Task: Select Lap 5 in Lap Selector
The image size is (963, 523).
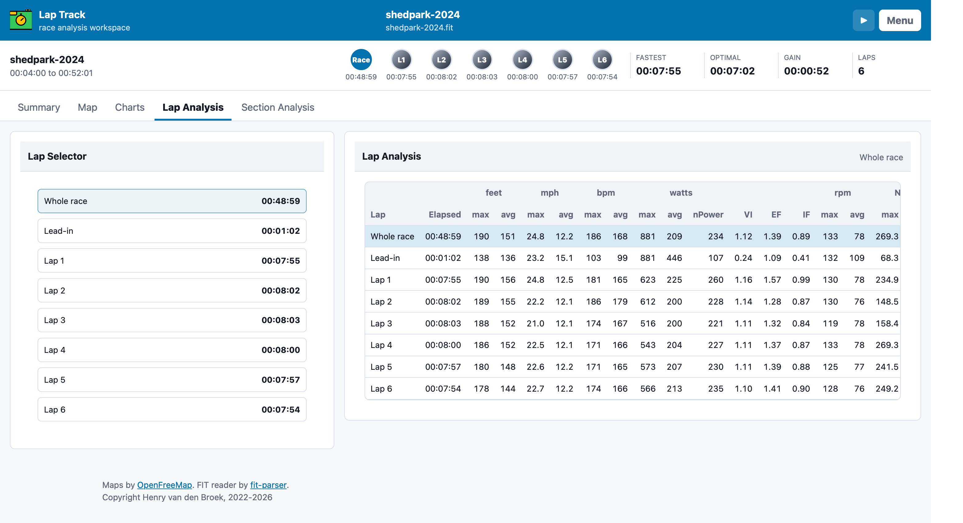Action: (172, 380)
